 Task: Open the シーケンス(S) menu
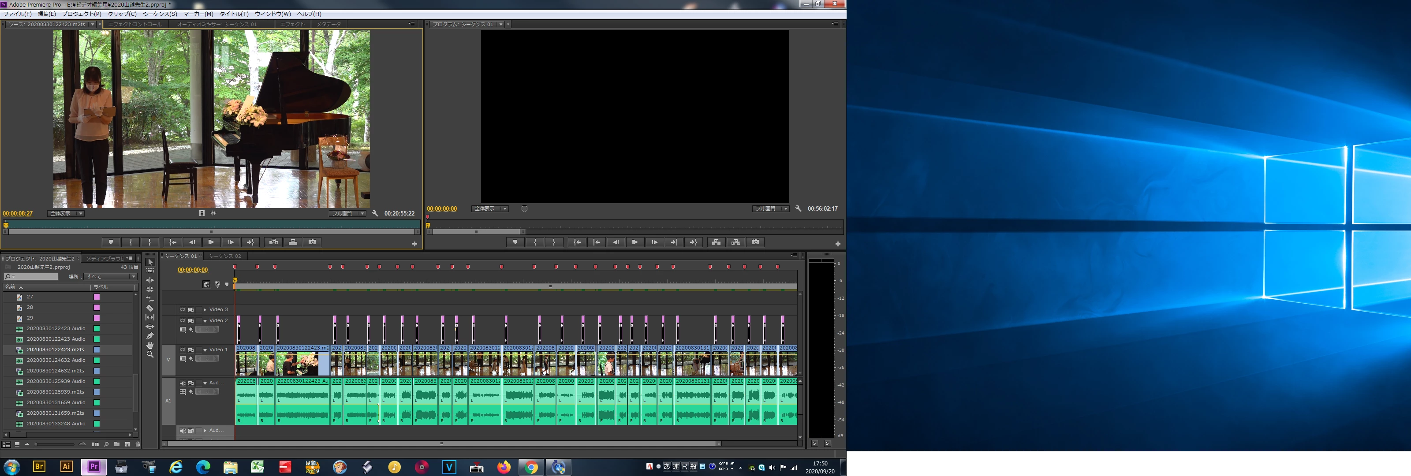(x=159, y=14)
